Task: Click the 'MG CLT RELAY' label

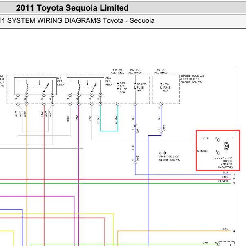Action: click(x=61, y=81)
